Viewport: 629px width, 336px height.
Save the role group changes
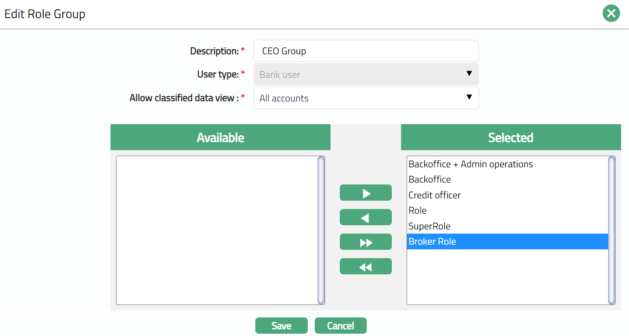281,326
